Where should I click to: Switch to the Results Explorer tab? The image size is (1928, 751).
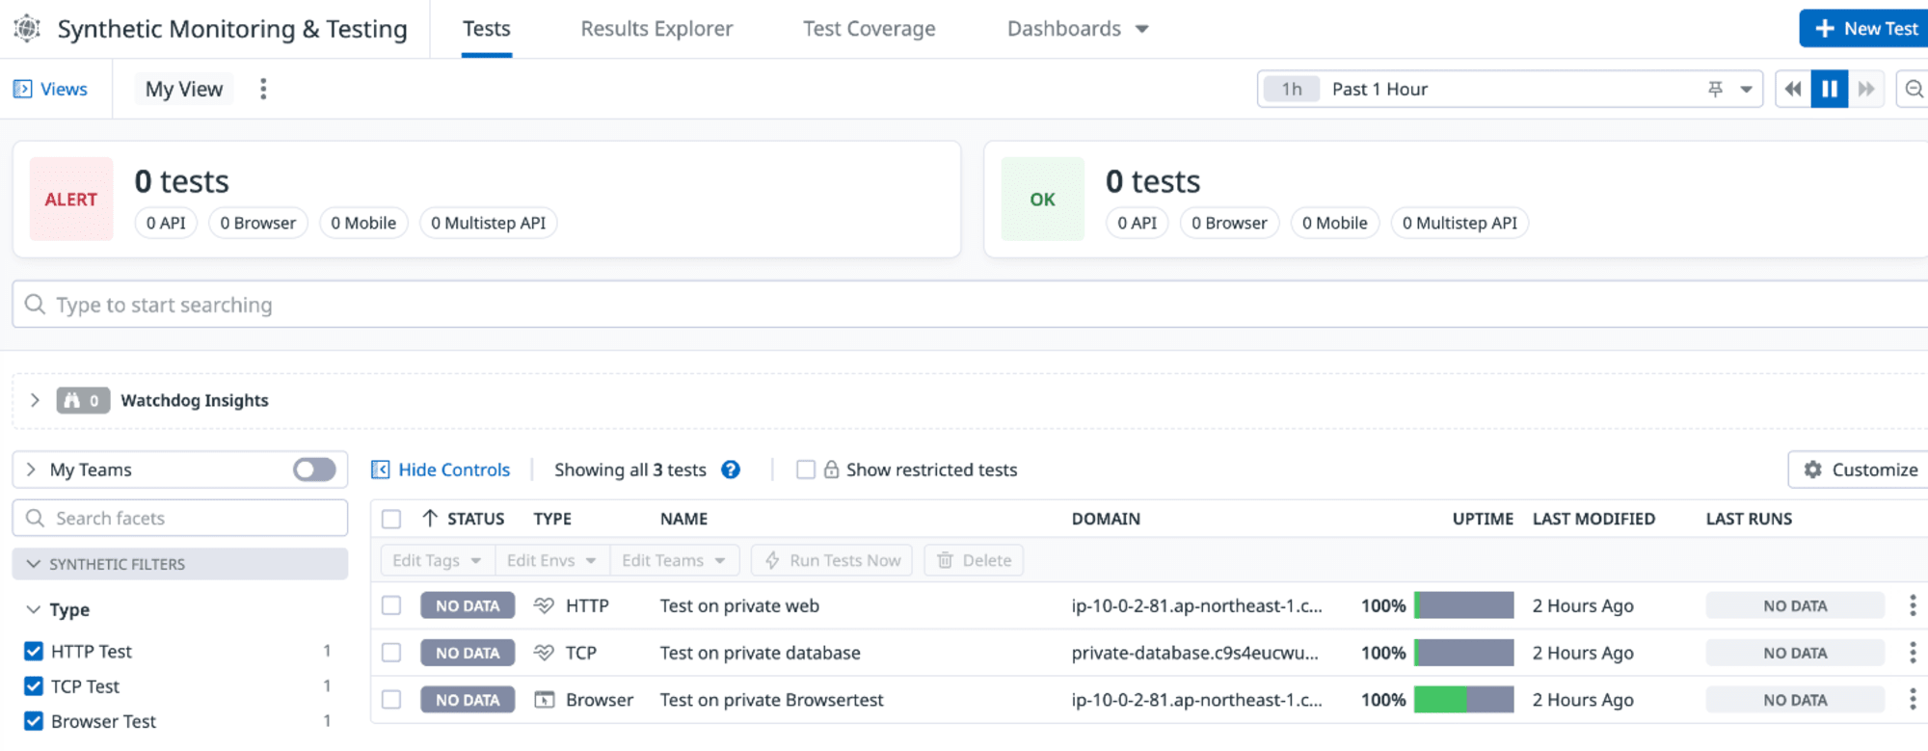[656, 29]
